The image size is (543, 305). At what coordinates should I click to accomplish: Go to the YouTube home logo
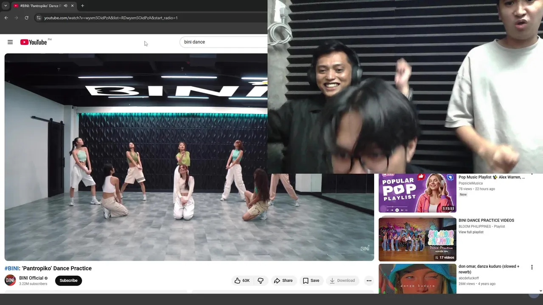[34, 42]
